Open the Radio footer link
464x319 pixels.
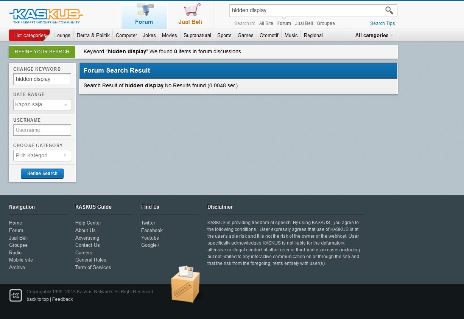pos(16,252)
